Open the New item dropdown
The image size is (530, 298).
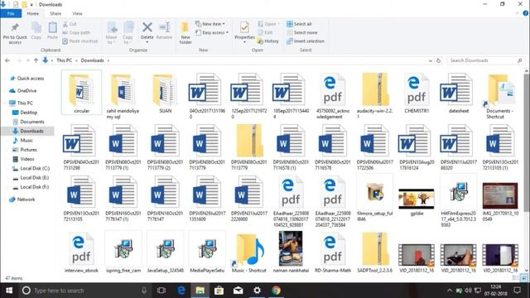point(210,24)
